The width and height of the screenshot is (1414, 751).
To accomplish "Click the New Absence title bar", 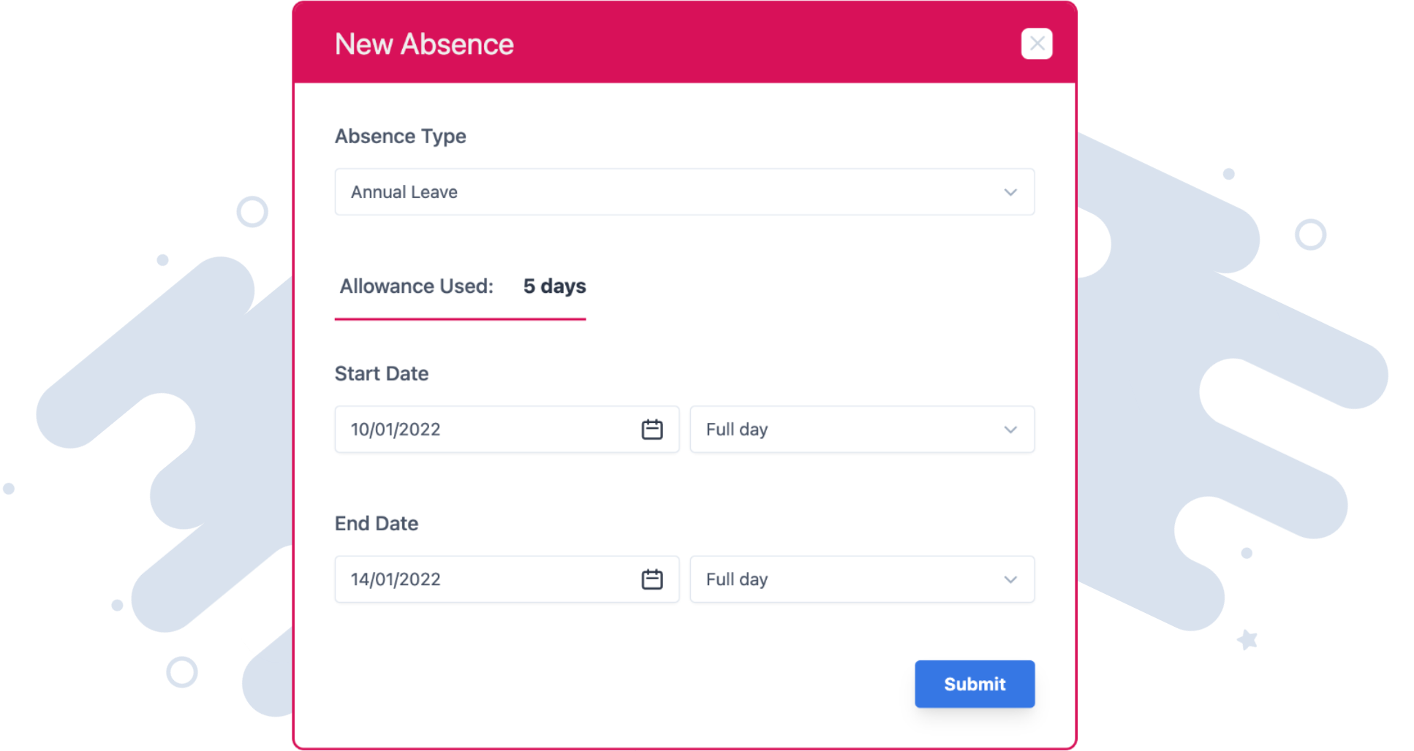I will pos(424,43).
